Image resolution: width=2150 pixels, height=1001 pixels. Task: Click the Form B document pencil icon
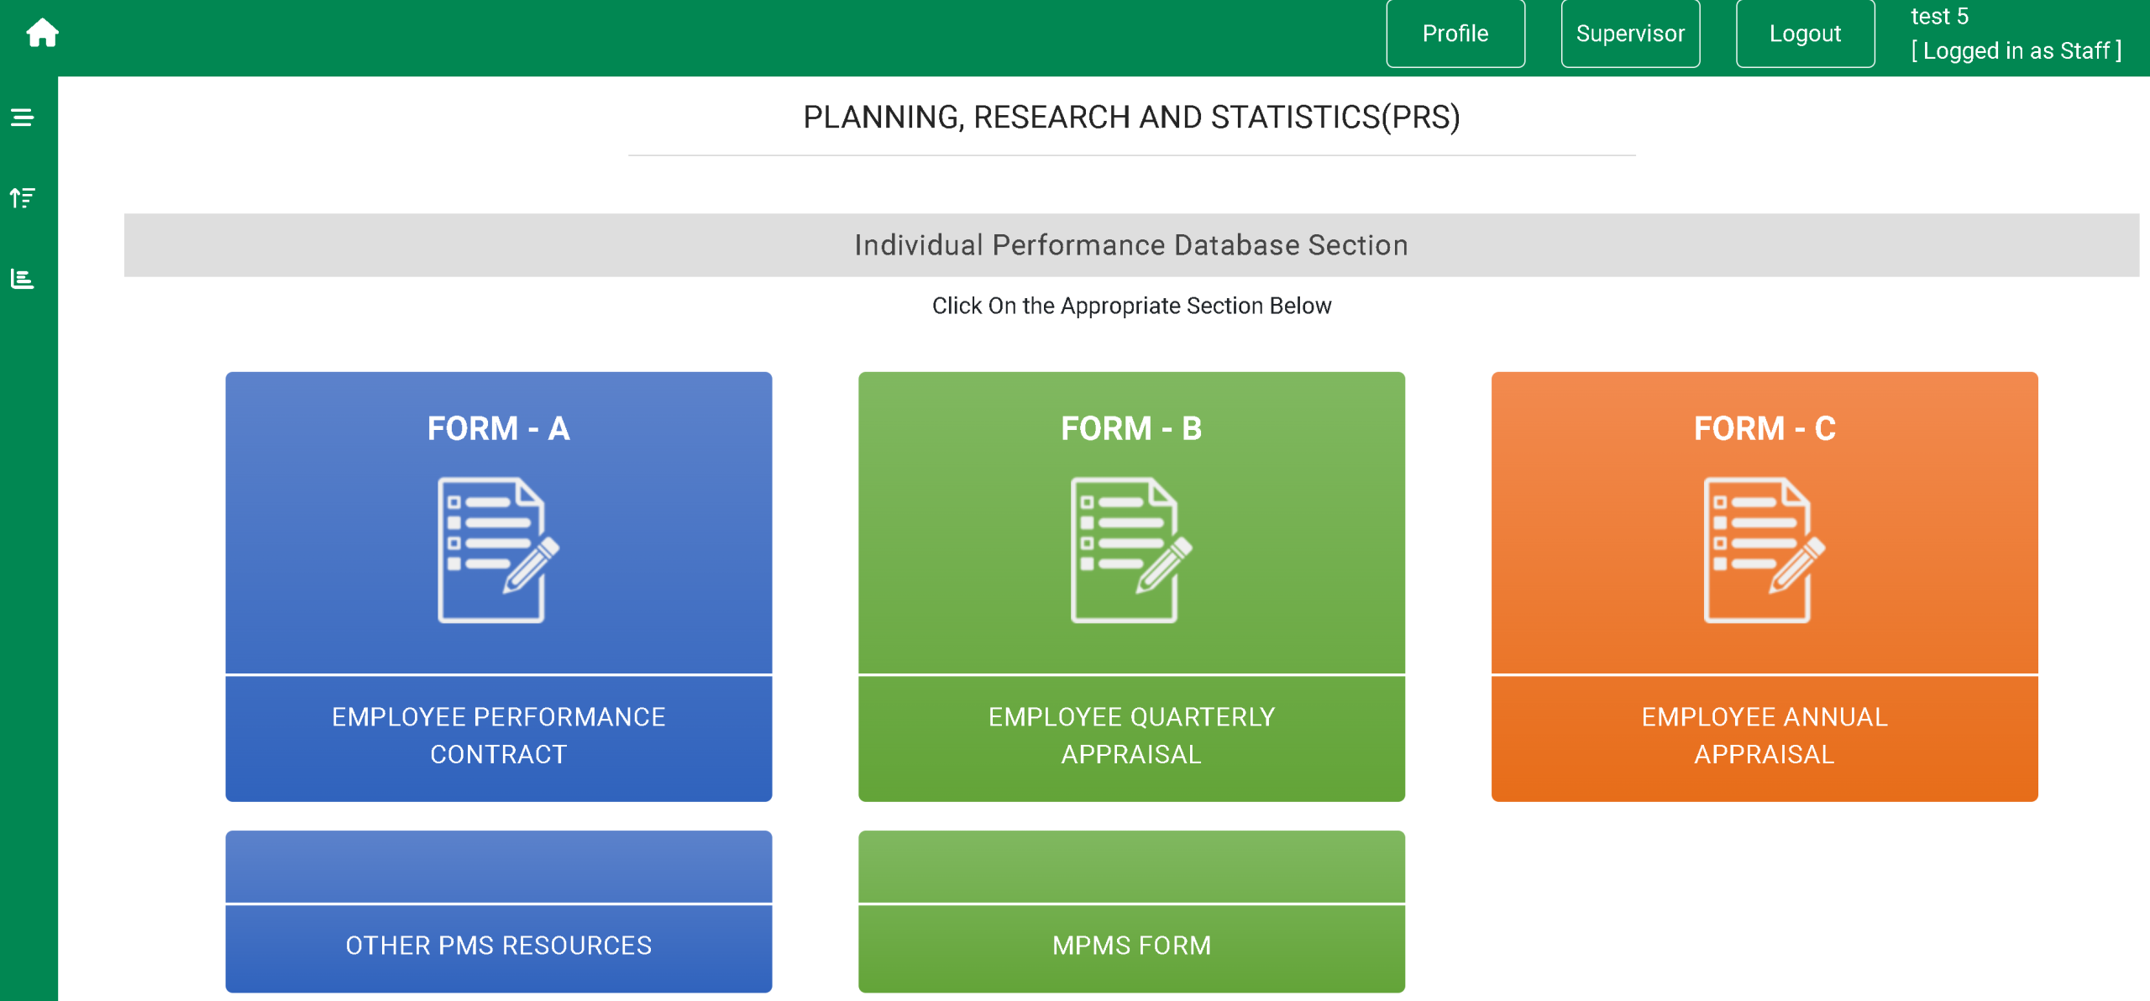tap(1131, 550)
